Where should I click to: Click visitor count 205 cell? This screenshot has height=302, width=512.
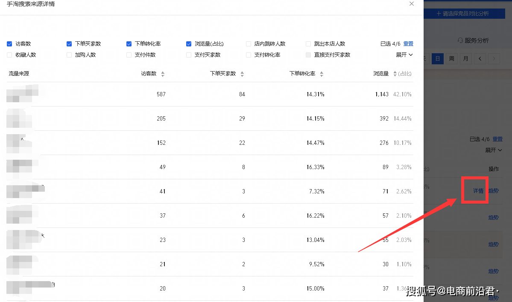[x=161, y=118]
